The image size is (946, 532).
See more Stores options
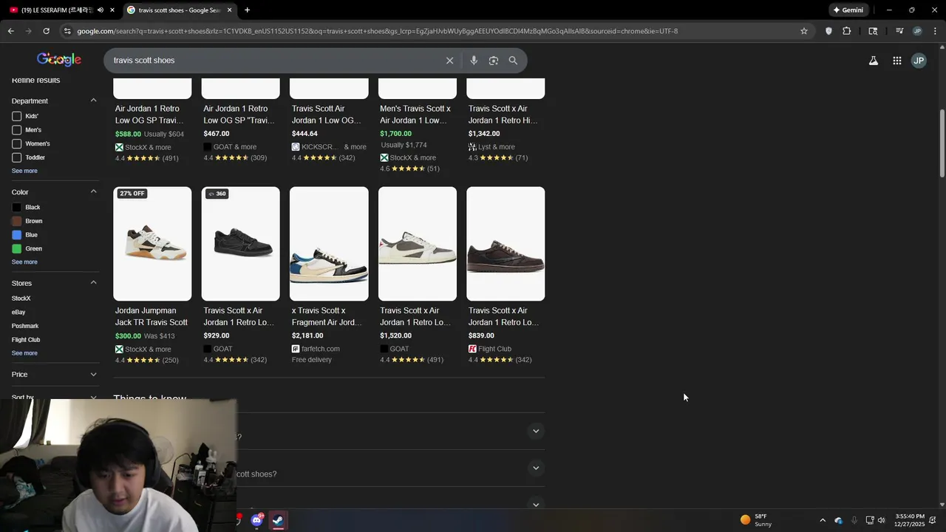(x=24, y=353)
